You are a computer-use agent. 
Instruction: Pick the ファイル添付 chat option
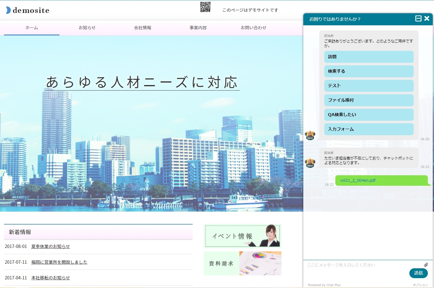(369, 100)
